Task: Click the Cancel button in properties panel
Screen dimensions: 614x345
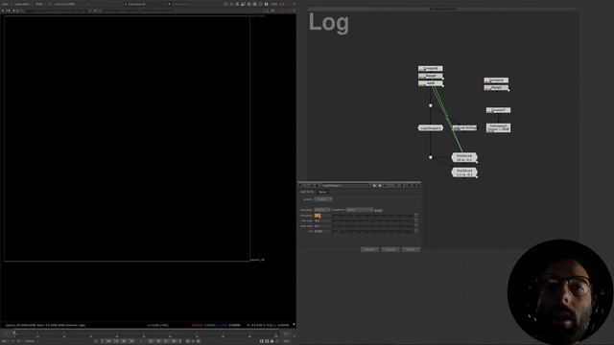Action: pos(390,249)
